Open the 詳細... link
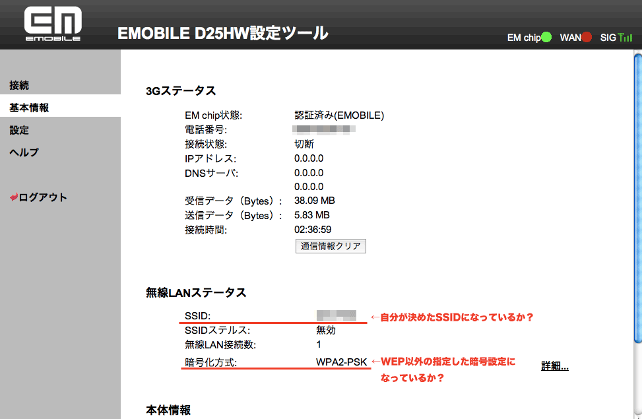 (x=555, y=366)
